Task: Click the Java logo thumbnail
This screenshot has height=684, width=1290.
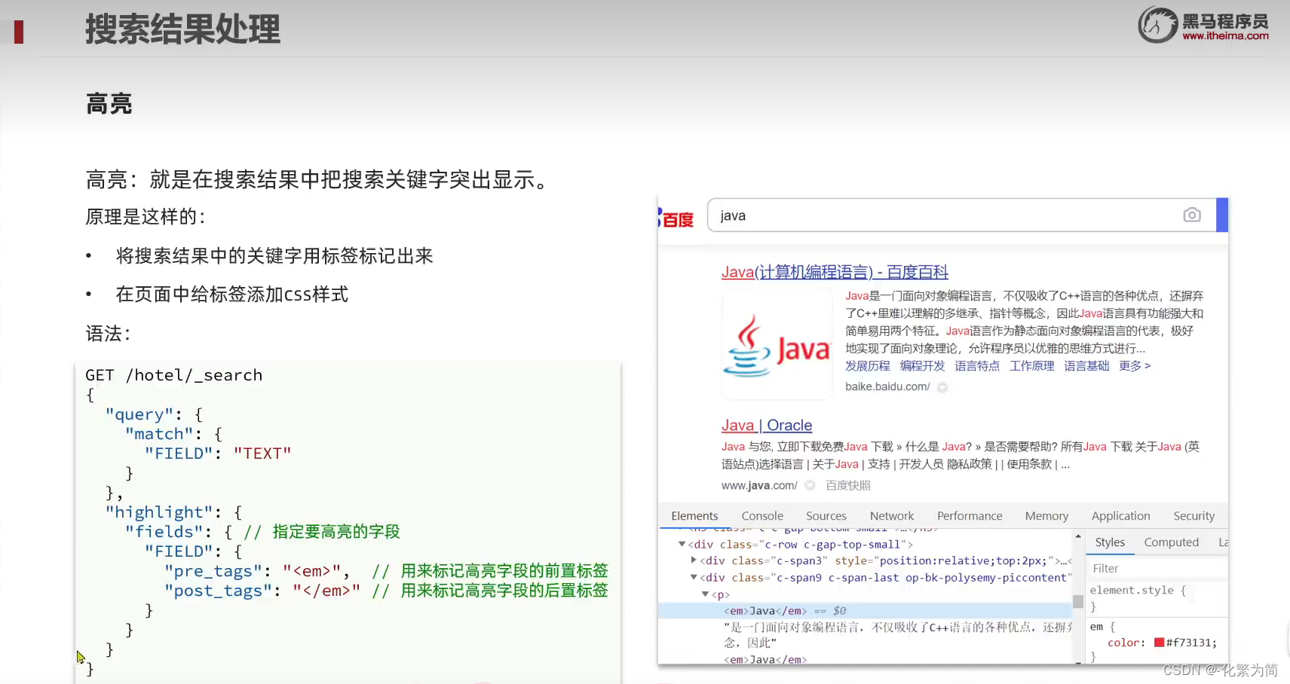Action: click(x=777, y=344)
